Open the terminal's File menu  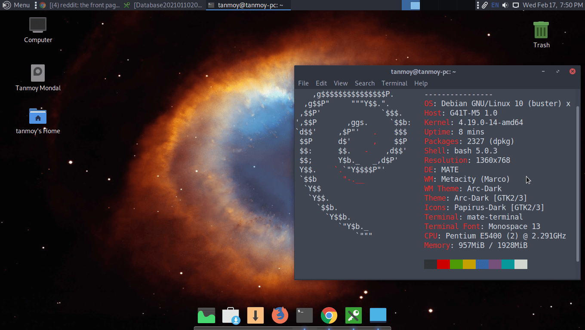303,83
